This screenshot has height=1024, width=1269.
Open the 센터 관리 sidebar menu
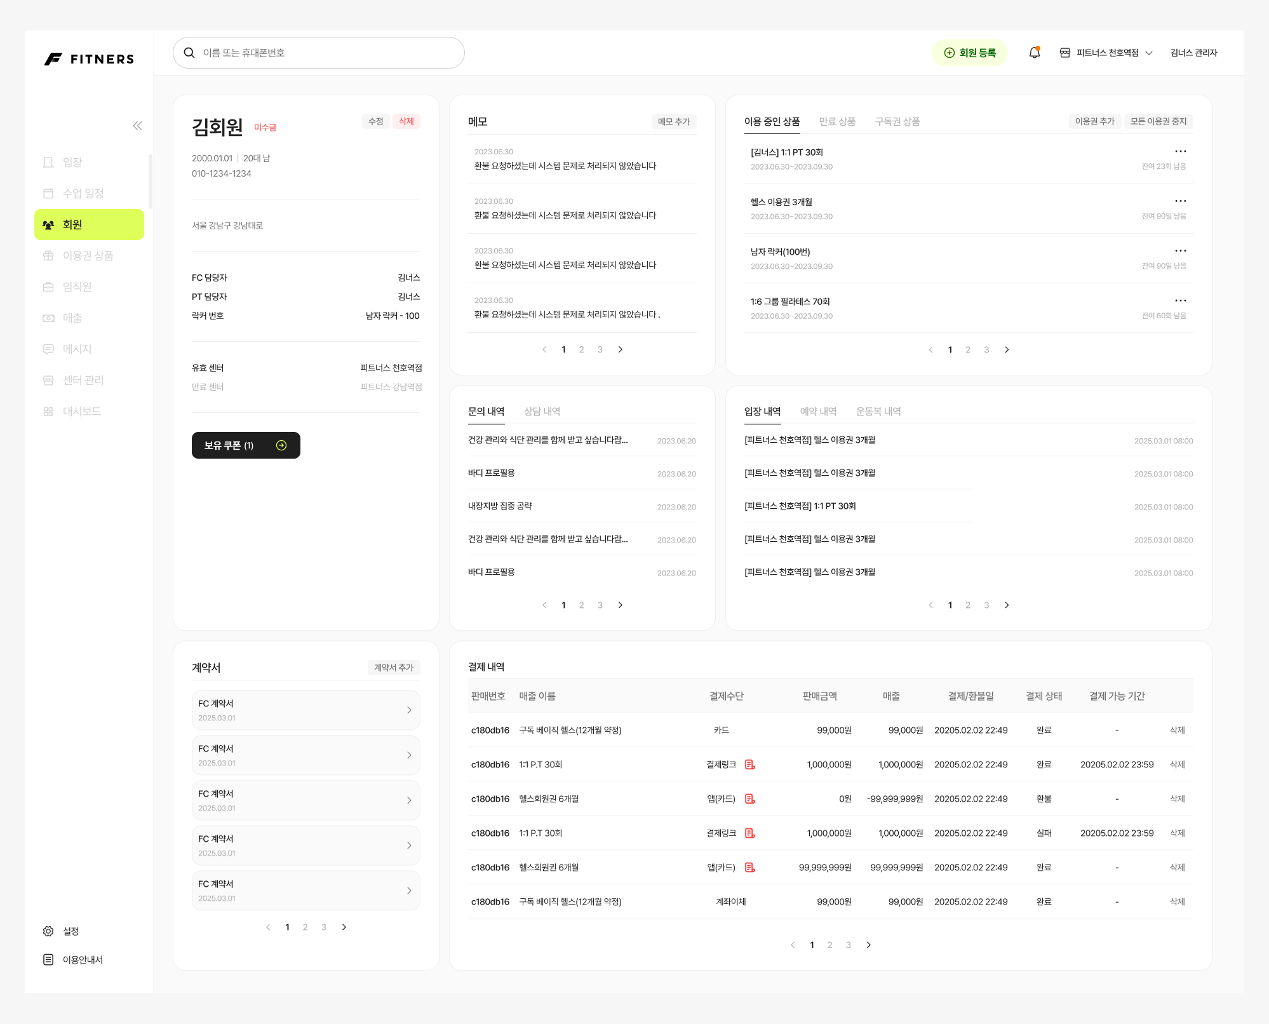(89, 380)
